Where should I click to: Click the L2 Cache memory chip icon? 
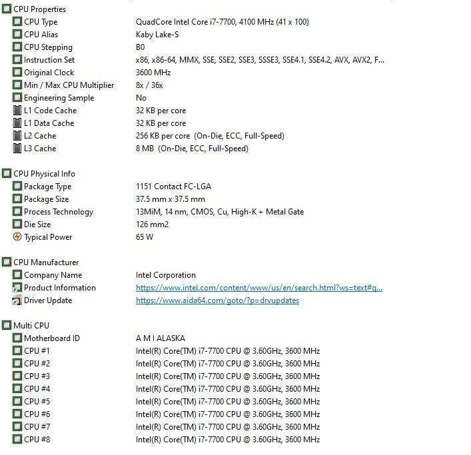[17, 135]
